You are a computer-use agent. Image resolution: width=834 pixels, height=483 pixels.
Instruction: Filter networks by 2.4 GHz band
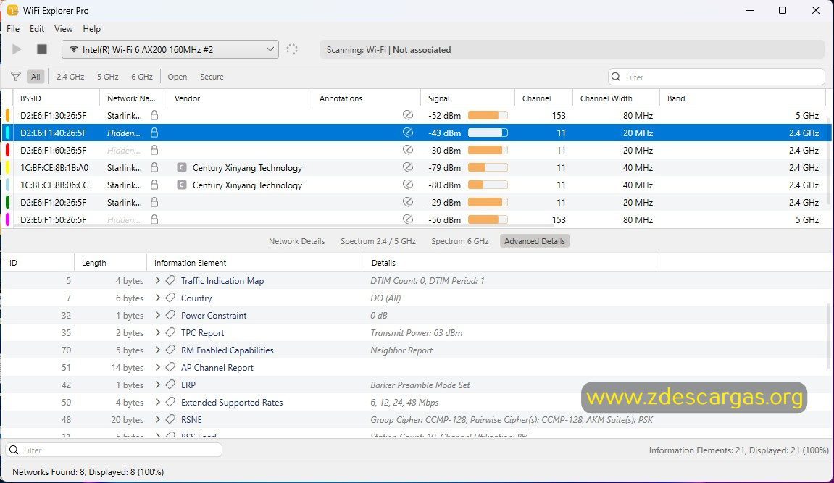click(x=70, y=77)
